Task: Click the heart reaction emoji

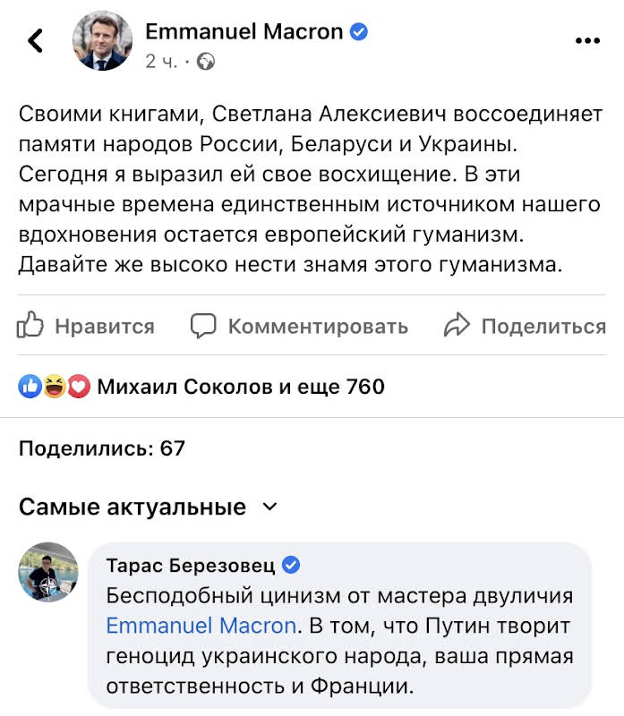Action: coord(80,387)
